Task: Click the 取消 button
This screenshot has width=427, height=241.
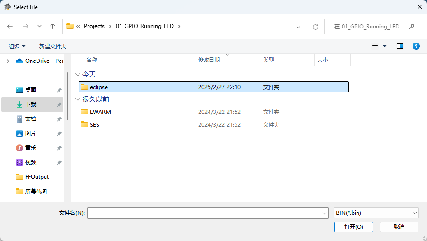Action: (399, 227)
